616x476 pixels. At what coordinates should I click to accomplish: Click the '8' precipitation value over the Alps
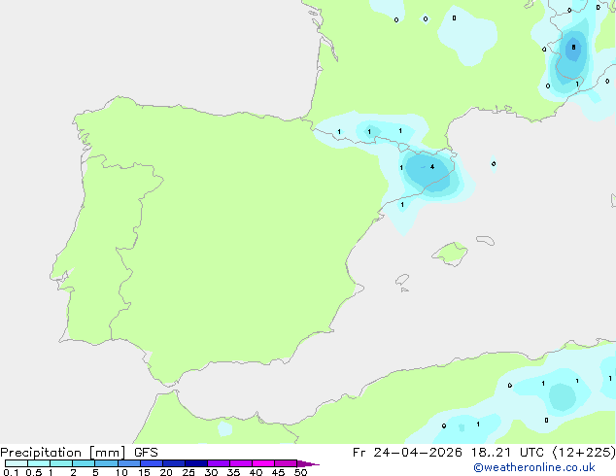573,48
